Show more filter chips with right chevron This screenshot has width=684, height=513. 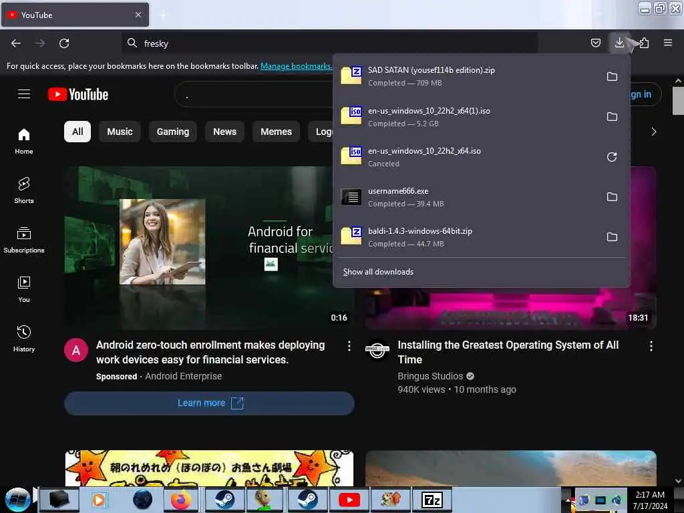coord(653,132)
